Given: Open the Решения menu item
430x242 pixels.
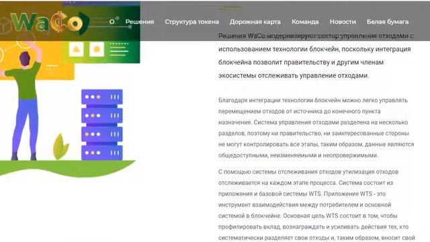Looking at the screenshot, I should (140, 22).
